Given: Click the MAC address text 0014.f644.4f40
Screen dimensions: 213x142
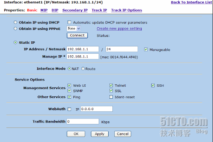Looking at the screenshot, I should [123, 57].
